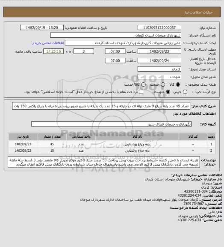Click the اطلاعات تماس سازمان خریدار heading
The width and height of the screenshot is (224, 247).
(x=197, y=175)
